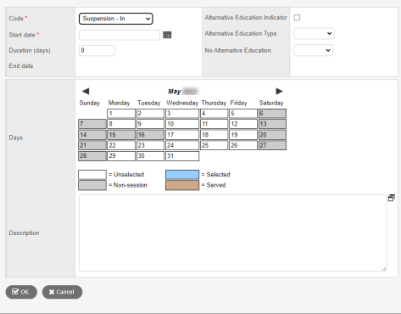Select May 18 on the calendar
Screen dimensions: 401x314
point(214,135)
